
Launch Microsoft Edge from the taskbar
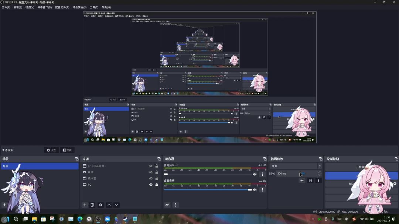click(x=80, y=219)
